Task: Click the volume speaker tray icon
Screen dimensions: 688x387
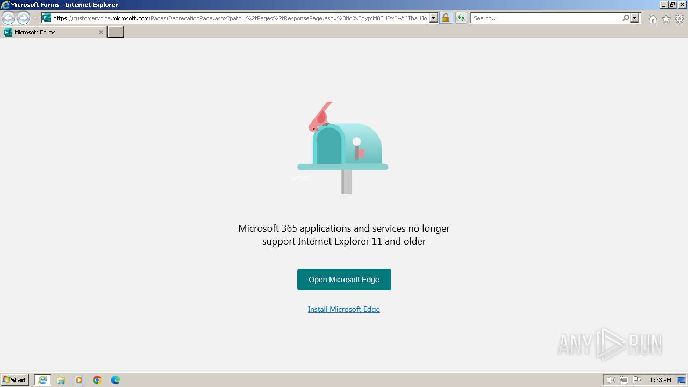Action: (611, 380)
